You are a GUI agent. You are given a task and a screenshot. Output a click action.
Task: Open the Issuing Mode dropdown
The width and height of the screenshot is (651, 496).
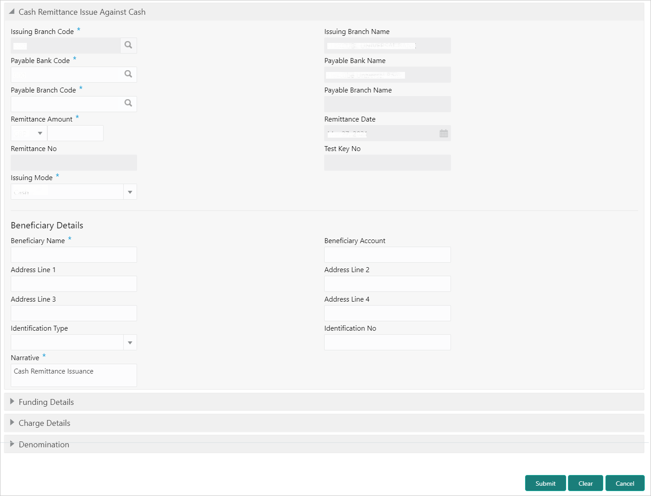pos(130,192)
